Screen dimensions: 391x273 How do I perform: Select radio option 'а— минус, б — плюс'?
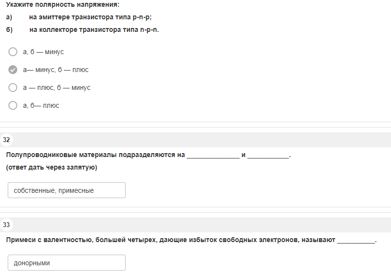pos(13,70)
